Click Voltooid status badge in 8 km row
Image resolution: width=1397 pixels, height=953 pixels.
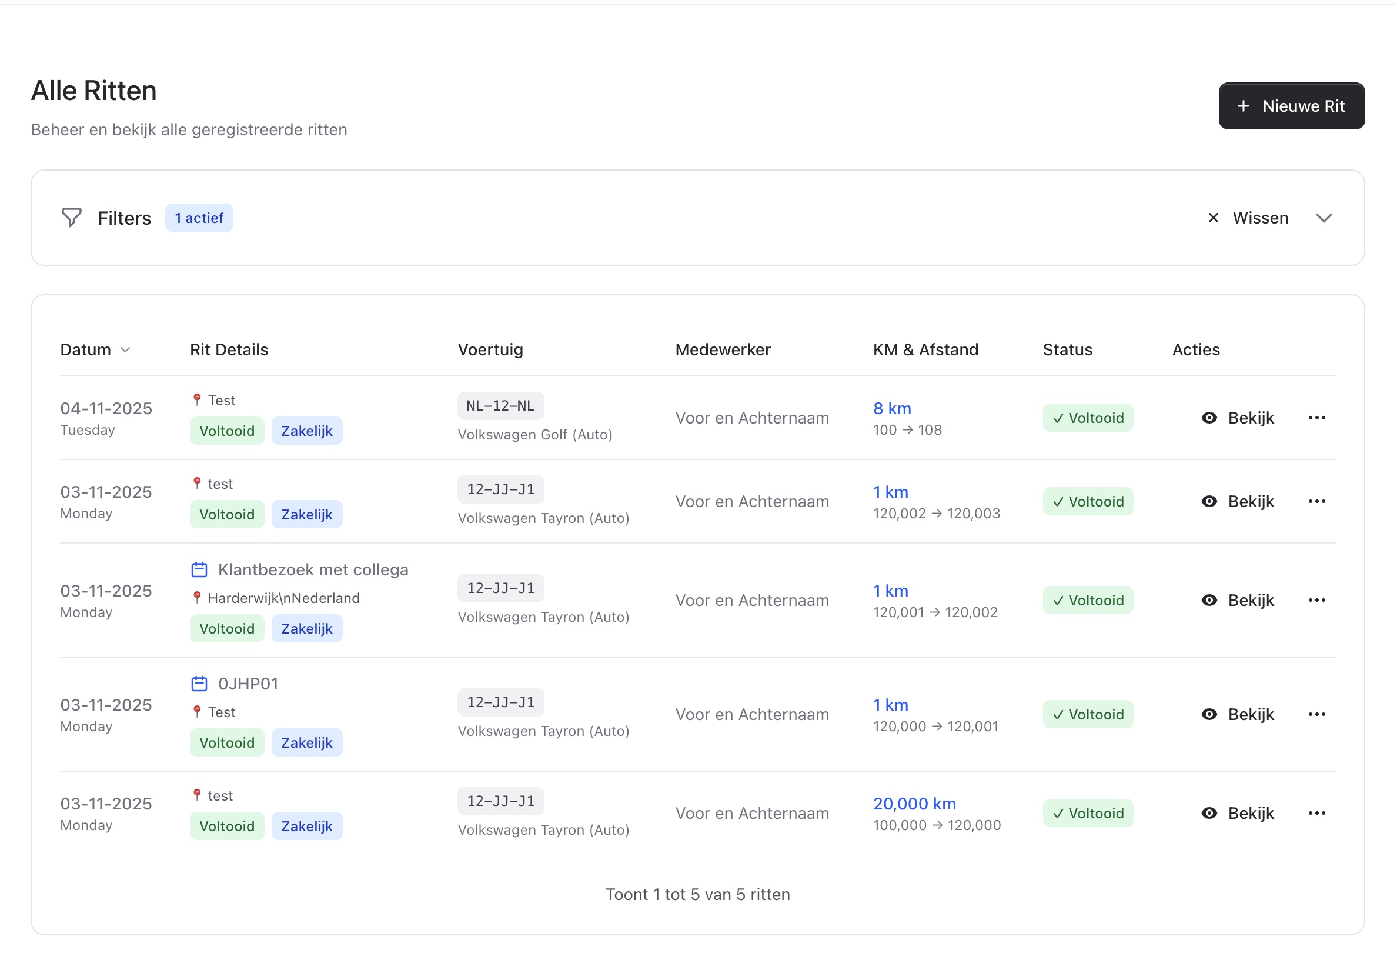coord(1088,418)
